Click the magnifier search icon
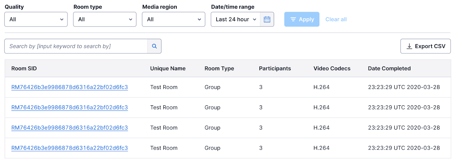This screenshot has width=456, height=163. click(154, 46)
